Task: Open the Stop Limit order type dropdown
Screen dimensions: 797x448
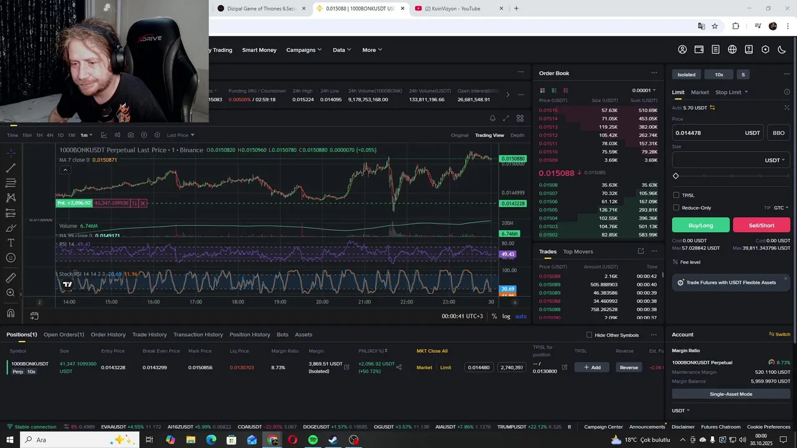Action: (x=732, y=92)
